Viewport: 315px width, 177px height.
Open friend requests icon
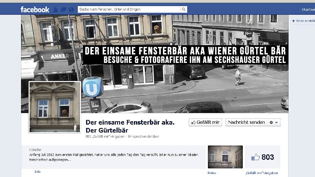click(55, 9)
